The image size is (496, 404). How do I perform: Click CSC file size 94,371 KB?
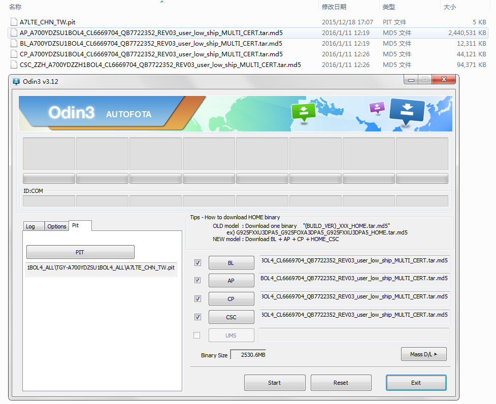pyautogui.click(x=471, y=65)
